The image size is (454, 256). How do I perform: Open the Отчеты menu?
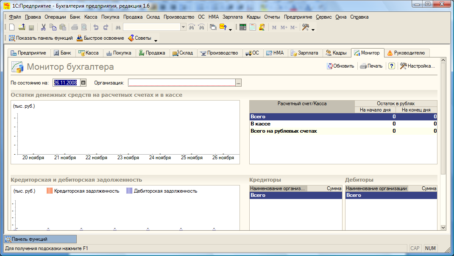(x=272, y=17)
